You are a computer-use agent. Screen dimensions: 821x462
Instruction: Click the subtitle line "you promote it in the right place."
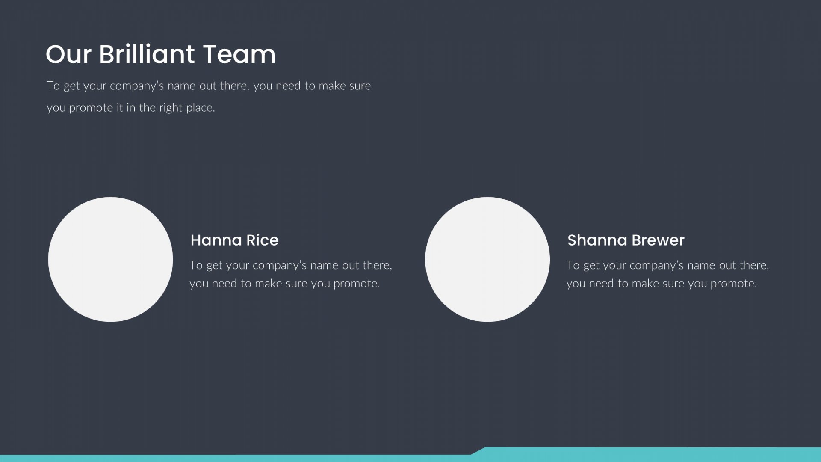131,107
